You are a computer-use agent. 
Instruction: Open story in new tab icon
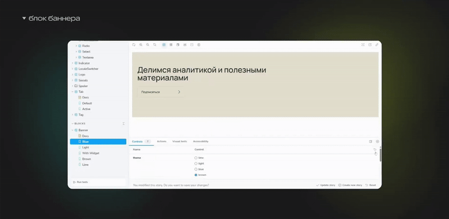click(x=370, y=45)
